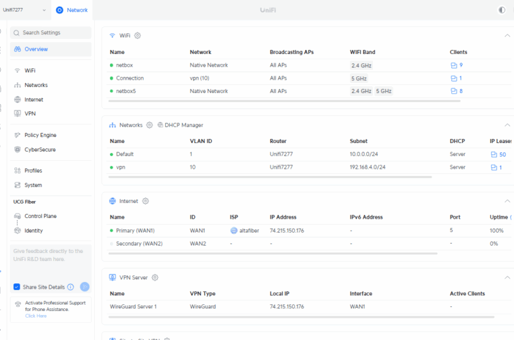Image resolution: width=514 pixels, height=340 pixels.
Task: Select CyberSecure in sidebar
Action: (40, 150)
